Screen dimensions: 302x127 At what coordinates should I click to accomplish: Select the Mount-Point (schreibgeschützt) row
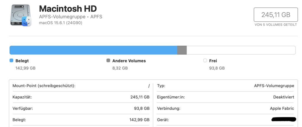81,86
